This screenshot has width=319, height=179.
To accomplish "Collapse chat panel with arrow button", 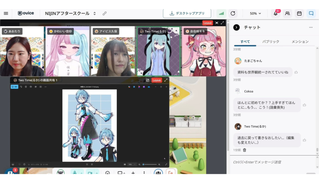I will click(236, 27).
